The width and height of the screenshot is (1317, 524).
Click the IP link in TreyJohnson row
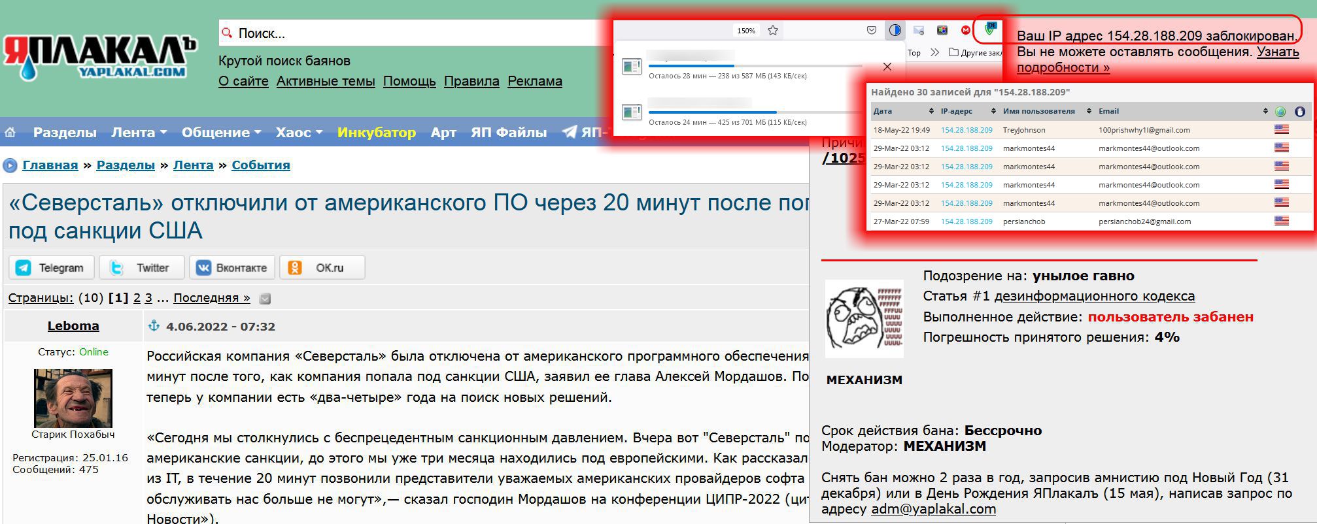click(x=966, y=130)
